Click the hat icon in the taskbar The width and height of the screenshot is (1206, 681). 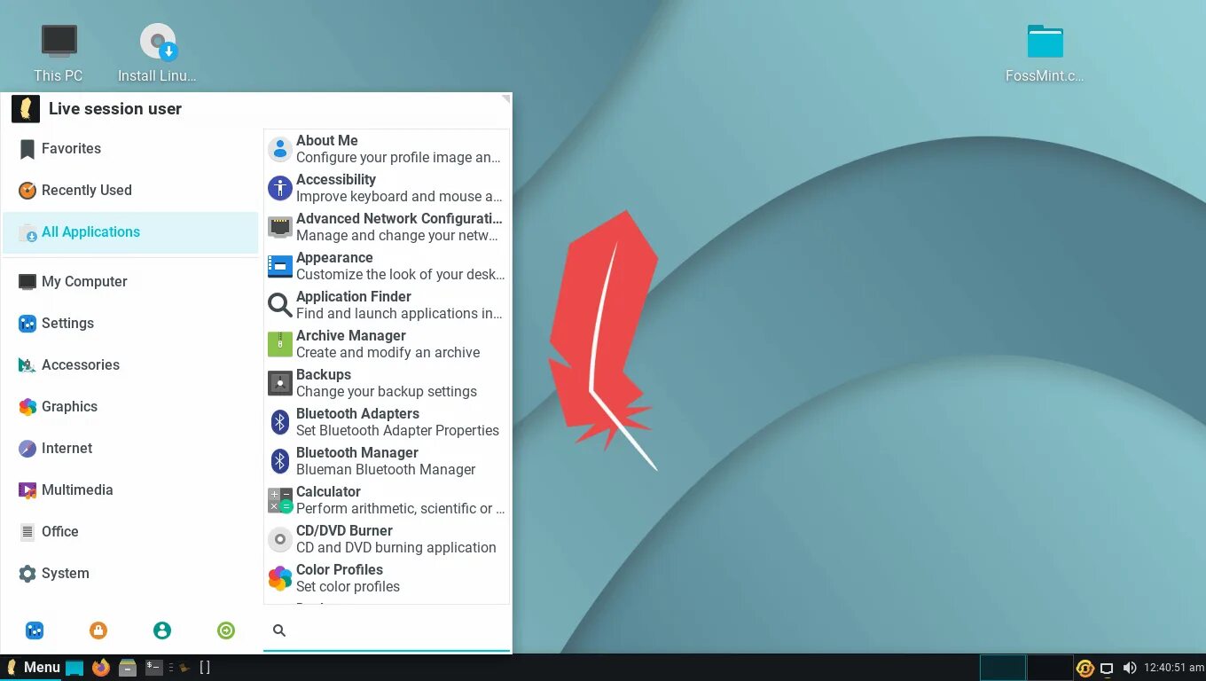(x=184, y=668)
